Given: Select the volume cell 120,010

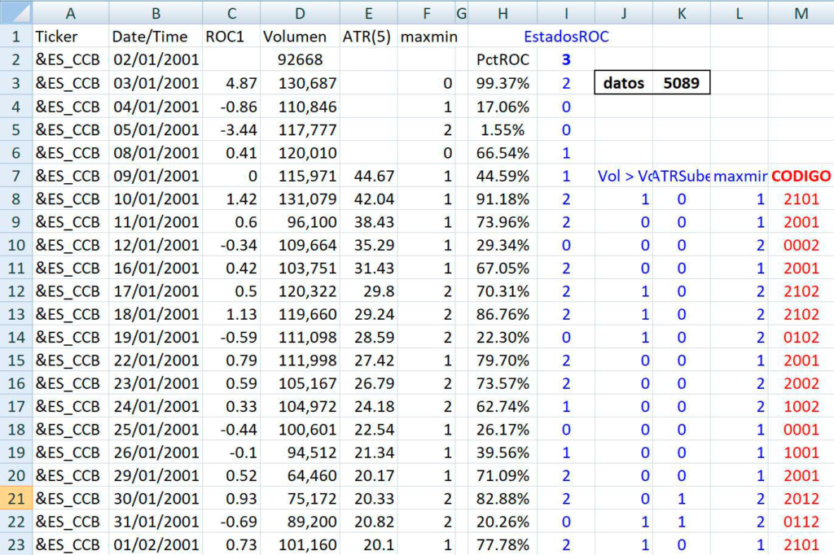Looking at the screenshot, I should point(300,153).
